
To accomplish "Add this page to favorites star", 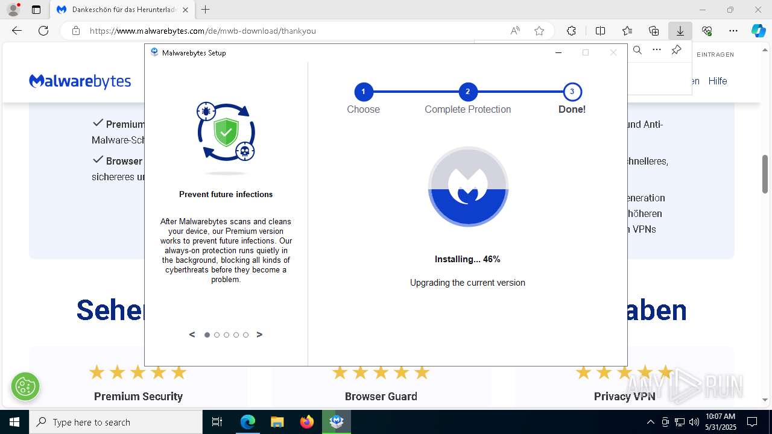I will 539,31.
